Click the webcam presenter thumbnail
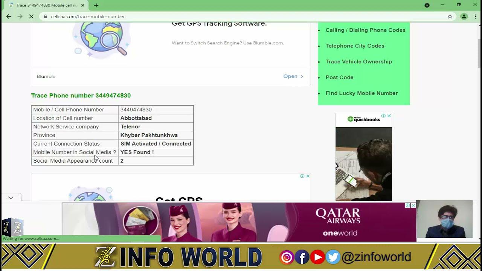The width and height of the screenshot is (482, 271). pyautogui.click(x=444, y=219)
